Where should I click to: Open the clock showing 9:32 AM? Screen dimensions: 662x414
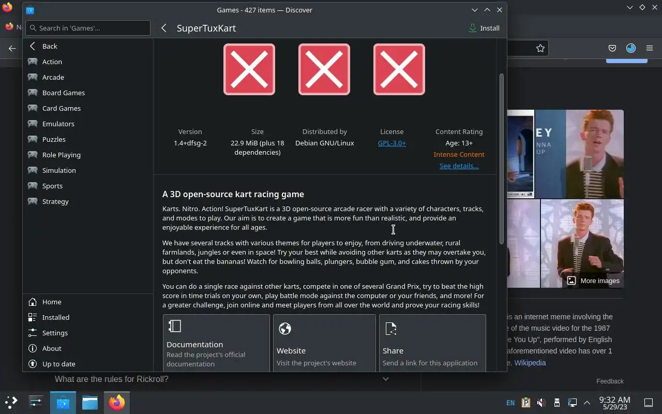(614, 403)
